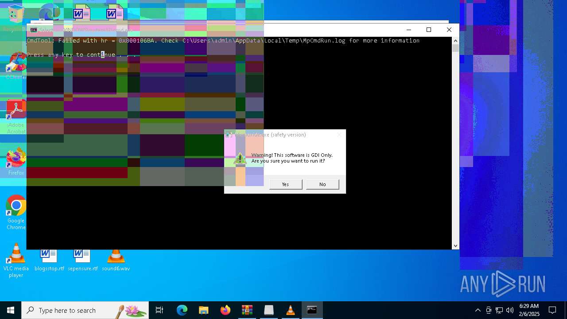567x319 pixels.
Task: Open WinRAR from taskbar
Action: click(x=247, y=310)
